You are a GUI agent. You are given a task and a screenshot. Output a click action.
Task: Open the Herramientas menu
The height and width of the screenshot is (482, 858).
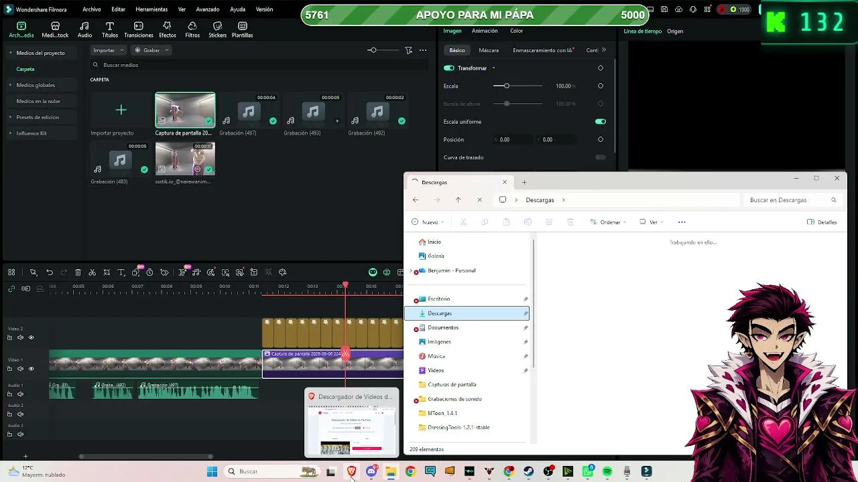(151, 9)
